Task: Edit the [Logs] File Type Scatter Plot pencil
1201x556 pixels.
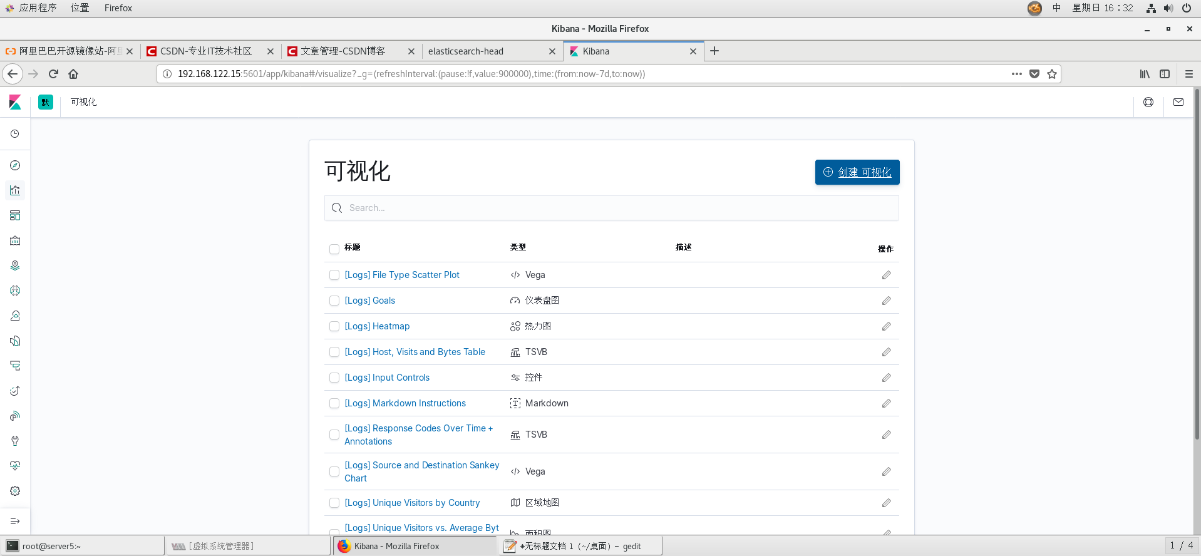Action: tap(887, 275)
